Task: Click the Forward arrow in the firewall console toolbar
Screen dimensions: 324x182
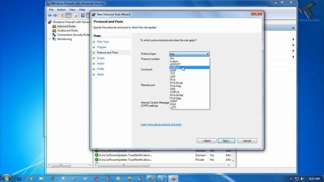Action: [x=55, y=16]
